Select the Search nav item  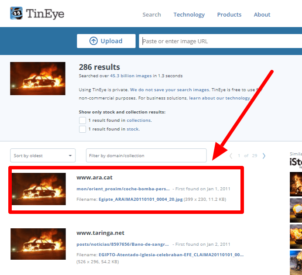[x=151, y=14]
